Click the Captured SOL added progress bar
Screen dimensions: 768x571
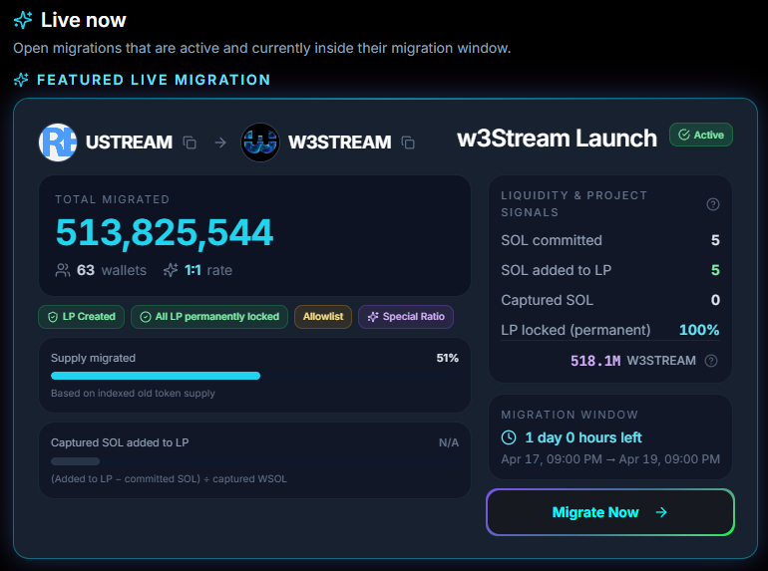pos(254,461)
